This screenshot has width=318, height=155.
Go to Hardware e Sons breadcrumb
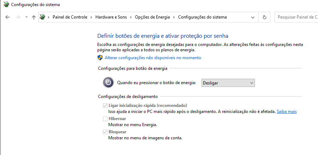[111, 17]
